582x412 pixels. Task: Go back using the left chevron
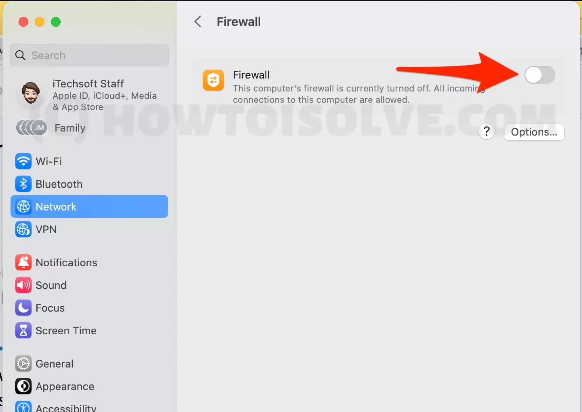[x=198, y=22]
